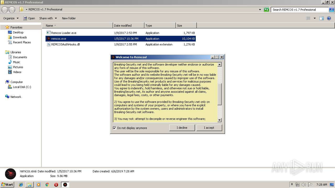Open Explorer Help question mark icon
Screen dimensions: 335x188
point(329,18)
